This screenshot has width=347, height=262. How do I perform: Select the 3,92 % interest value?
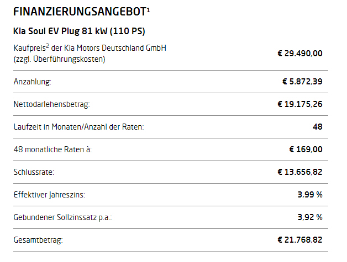point(310,217)
